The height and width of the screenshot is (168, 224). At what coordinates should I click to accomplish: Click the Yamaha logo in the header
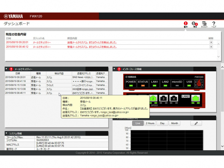[x=13, y=16]
